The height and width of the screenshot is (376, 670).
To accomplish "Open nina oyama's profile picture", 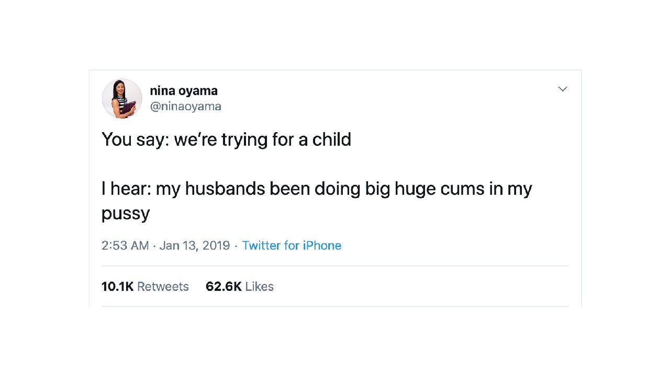I will 122,99.
